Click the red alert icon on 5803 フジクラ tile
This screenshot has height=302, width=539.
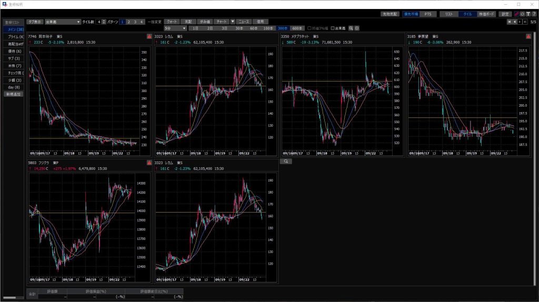click(x=149, y=163)
